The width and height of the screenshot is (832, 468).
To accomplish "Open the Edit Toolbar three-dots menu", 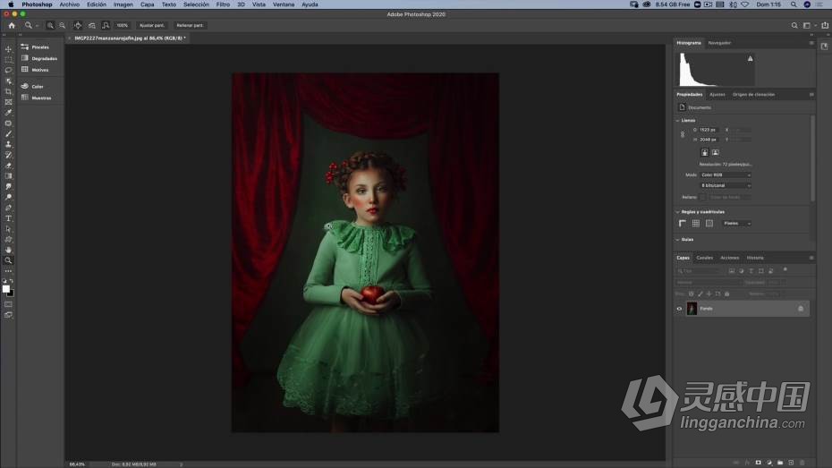I will coord(8,271).
